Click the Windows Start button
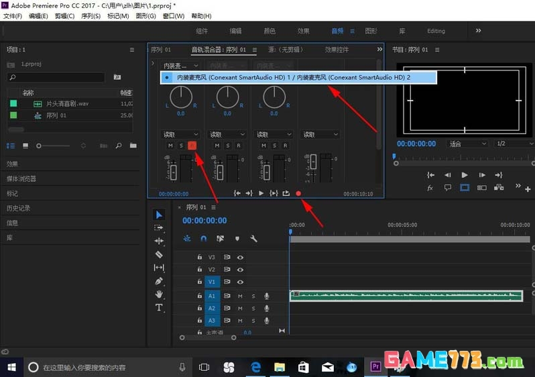The image size is (535, 377). coord(11,368)
